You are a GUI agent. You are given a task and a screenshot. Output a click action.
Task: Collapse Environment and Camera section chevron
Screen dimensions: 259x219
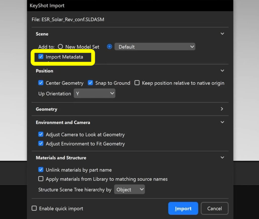click(x=222, y=122)
